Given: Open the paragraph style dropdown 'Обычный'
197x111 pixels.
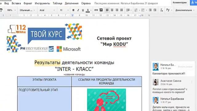Looking at the screenshot, I should [27, 10].
